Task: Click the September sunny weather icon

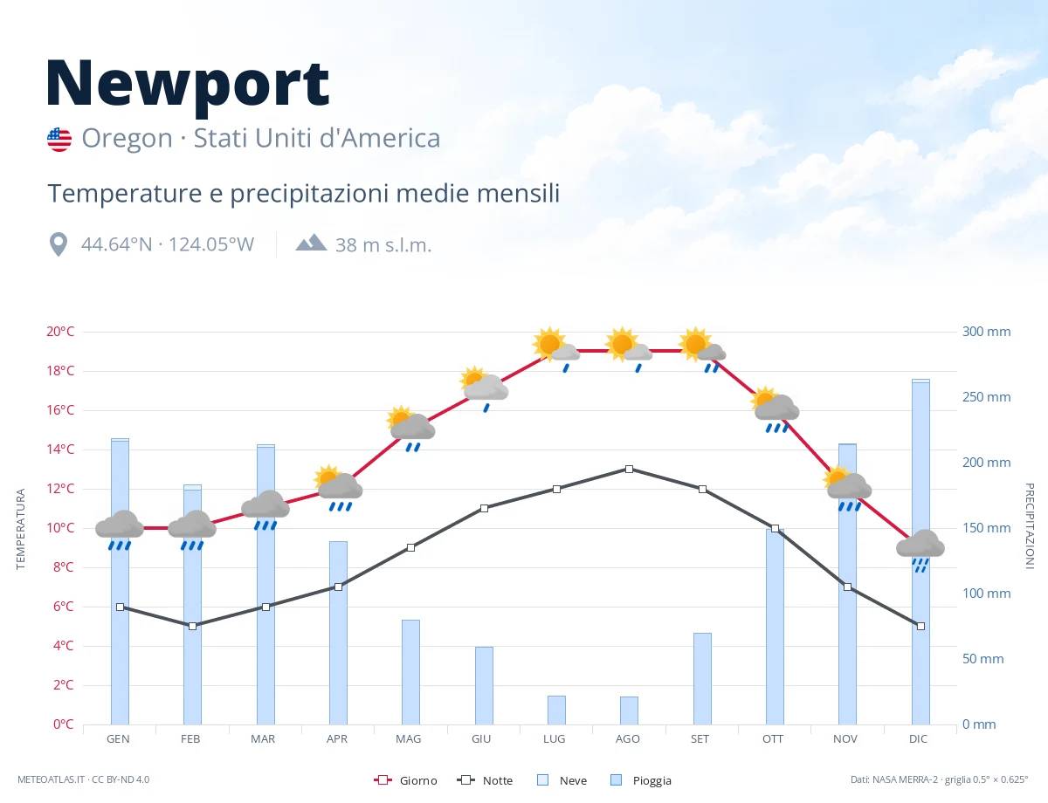Action: (x=702, y=350)
